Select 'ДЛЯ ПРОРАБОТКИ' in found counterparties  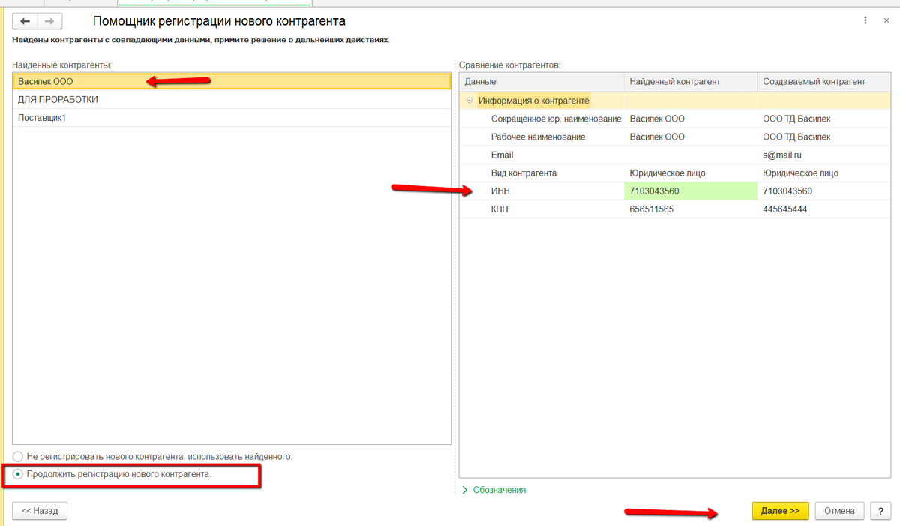coord(232,99)
